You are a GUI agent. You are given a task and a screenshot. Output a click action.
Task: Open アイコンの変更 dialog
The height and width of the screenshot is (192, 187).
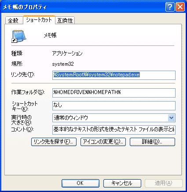pyautogui.click(x=103, y=142)
